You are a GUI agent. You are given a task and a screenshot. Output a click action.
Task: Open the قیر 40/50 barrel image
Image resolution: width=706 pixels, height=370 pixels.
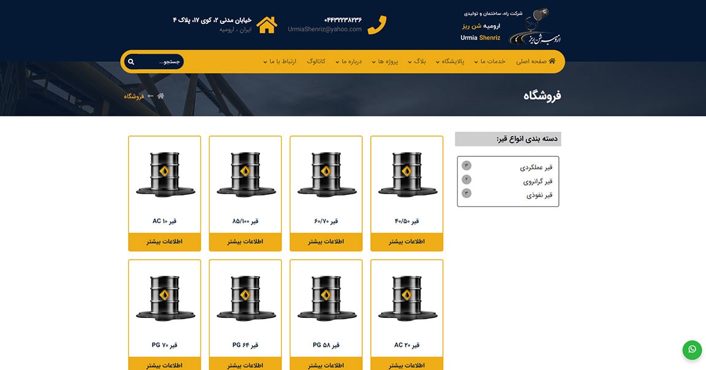(x=407, y=175)
